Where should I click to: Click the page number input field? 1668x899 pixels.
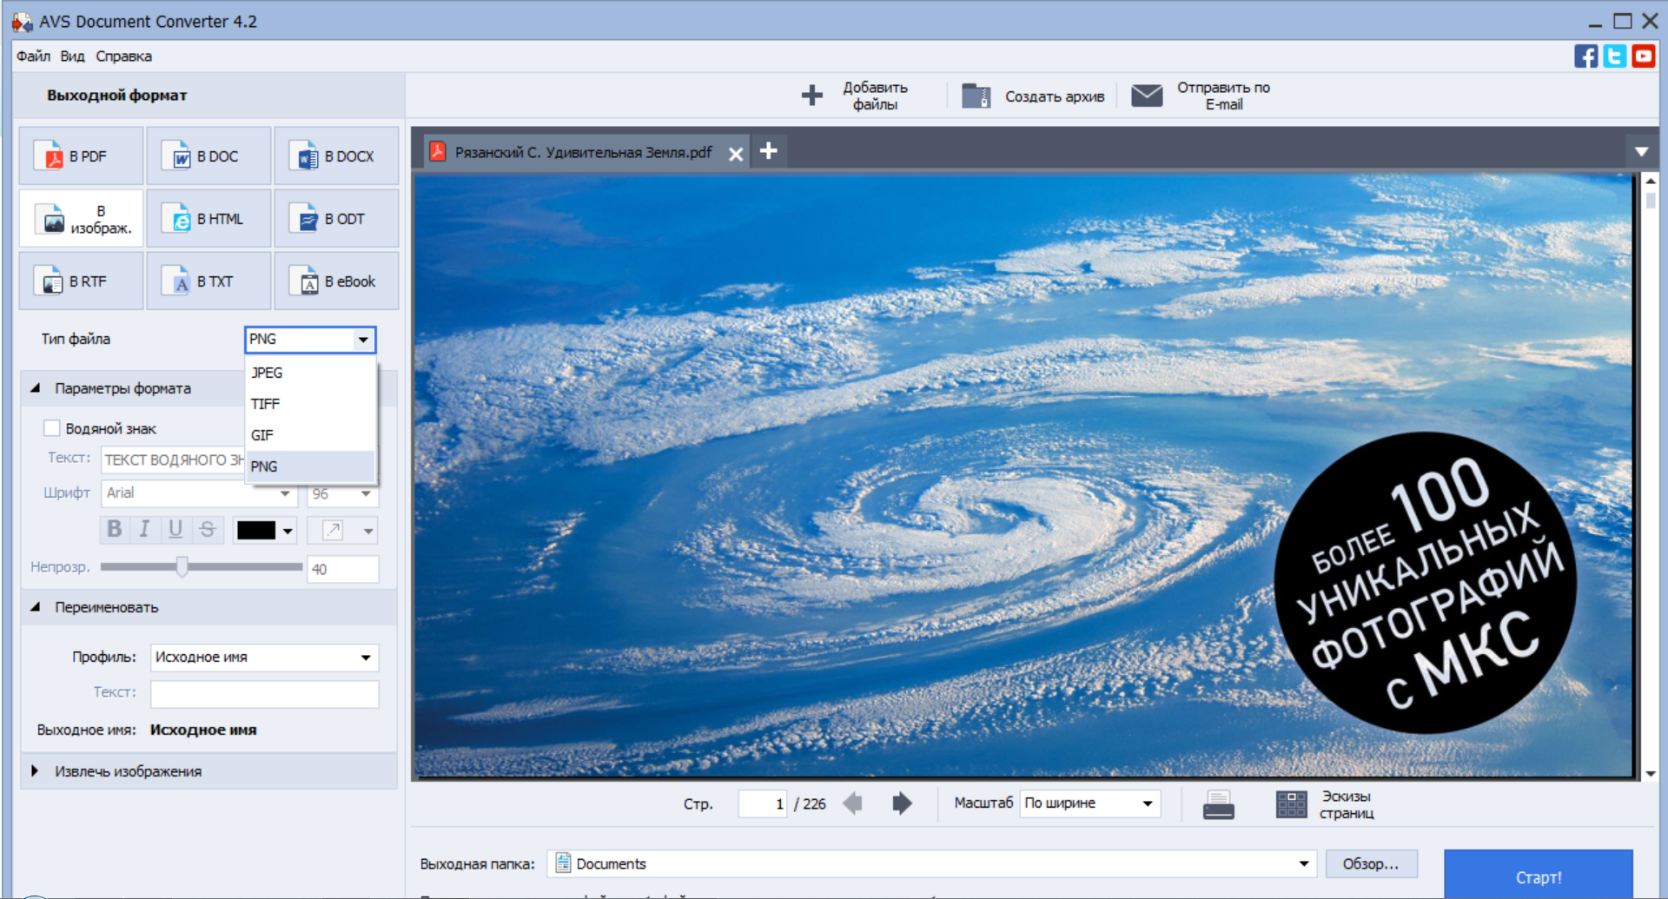(763, 803)
